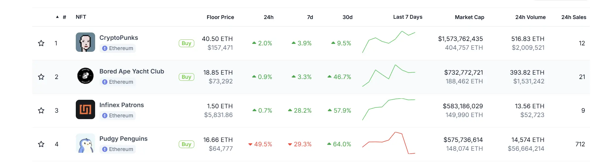Sort the table by Floor Price

point(220,17)
